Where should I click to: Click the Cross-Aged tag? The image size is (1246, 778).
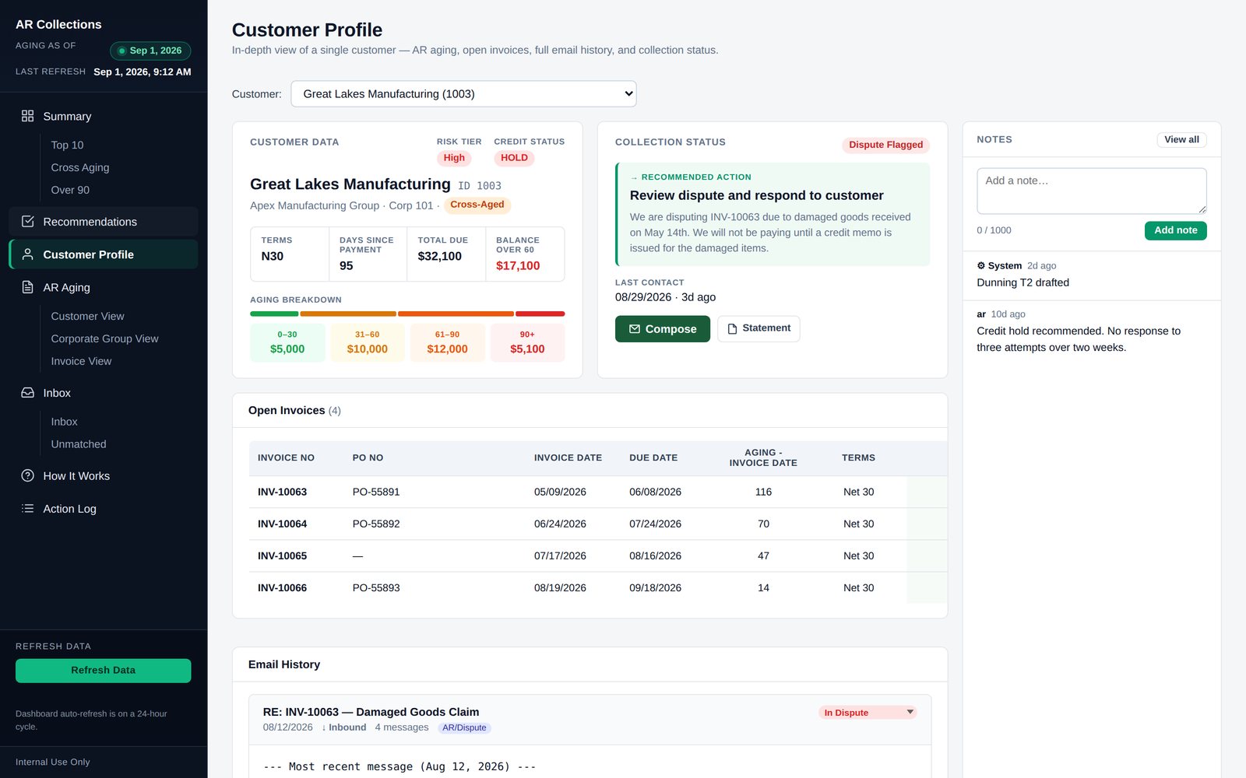point(477,205)
